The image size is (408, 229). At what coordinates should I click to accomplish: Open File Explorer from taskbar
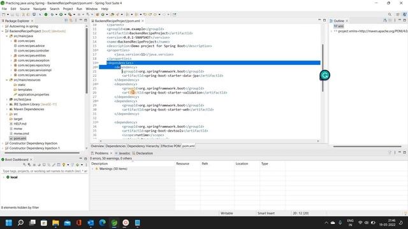pos(55,223)
